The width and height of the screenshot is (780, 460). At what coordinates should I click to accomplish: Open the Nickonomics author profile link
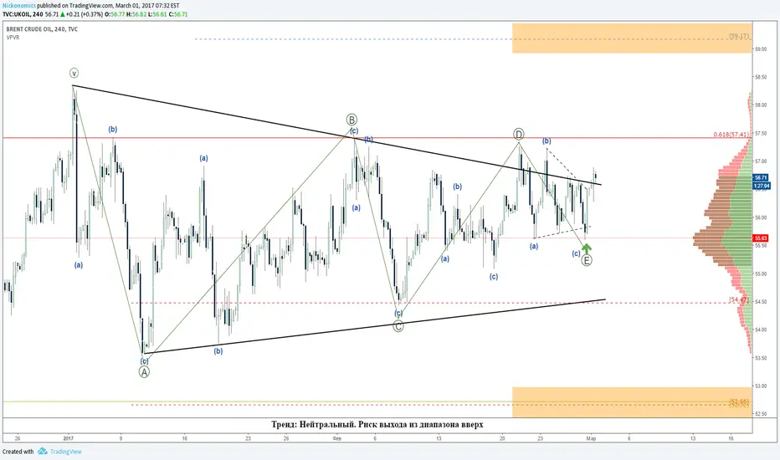(19, 6)
